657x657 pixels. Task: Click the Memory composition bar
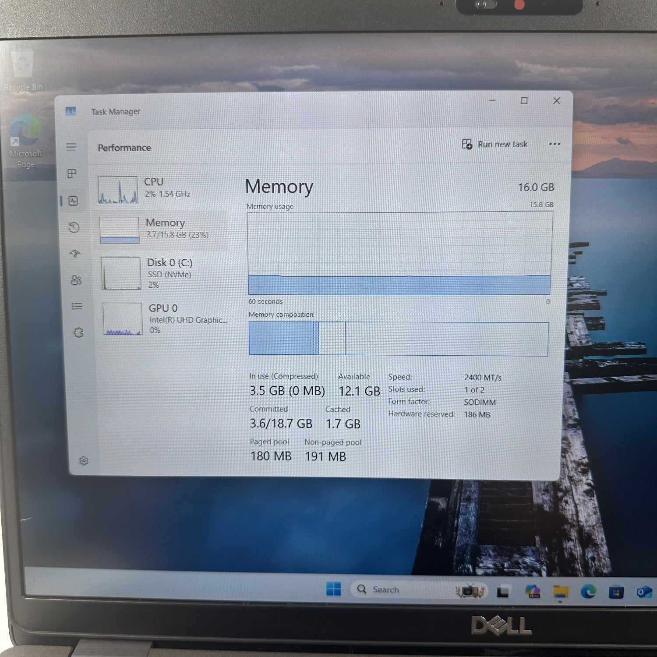[x=398, y=339]
